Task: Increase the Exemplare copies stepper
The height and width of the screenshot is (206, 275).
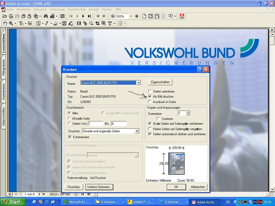Action: (x=188, y=112)
